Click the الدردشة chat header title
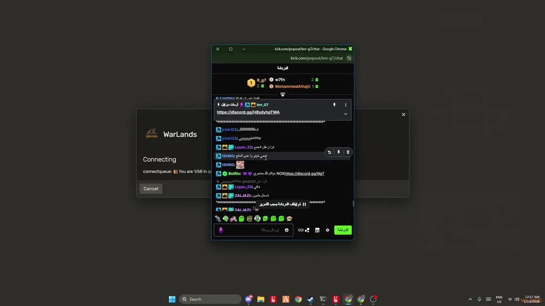Viewport: 545px width, 306px height. (282, 68)
